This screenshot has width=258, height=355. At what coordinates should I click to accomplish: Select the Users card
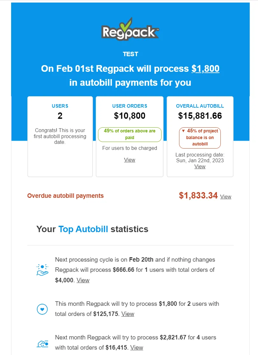[60, 137]
